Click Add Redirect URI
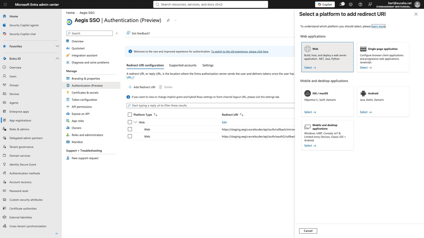This screenshot has height=238, width=424. click(x=142, y=87)
